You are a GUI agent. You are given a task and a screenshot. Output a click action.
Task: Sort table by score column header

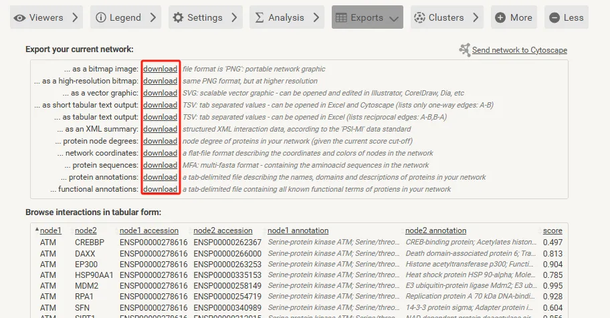[552, 230]
